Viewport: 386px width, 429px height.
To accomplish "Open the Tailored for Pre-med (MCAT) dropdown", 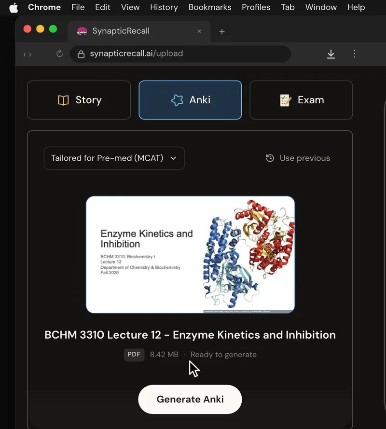I will pos(114,158).
